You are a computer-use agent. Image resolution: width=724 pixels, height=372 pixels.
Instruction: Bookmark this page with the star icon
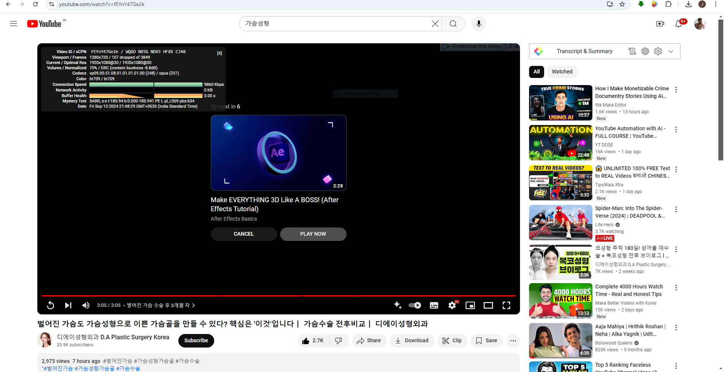point(622,4)
